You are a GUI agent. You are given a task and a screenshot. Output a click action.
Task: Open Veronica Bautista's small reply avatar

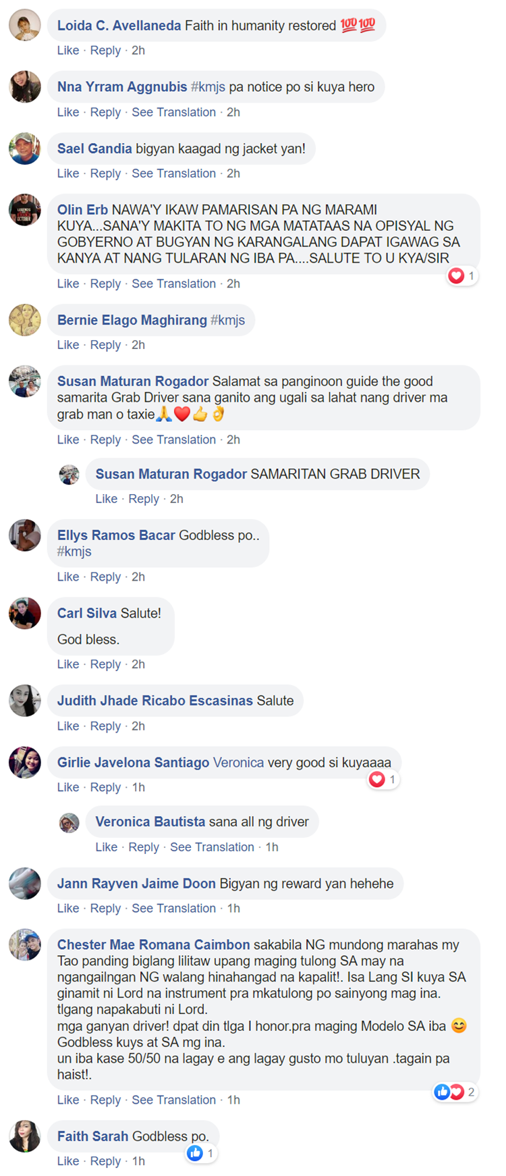(x=69, y=822)
